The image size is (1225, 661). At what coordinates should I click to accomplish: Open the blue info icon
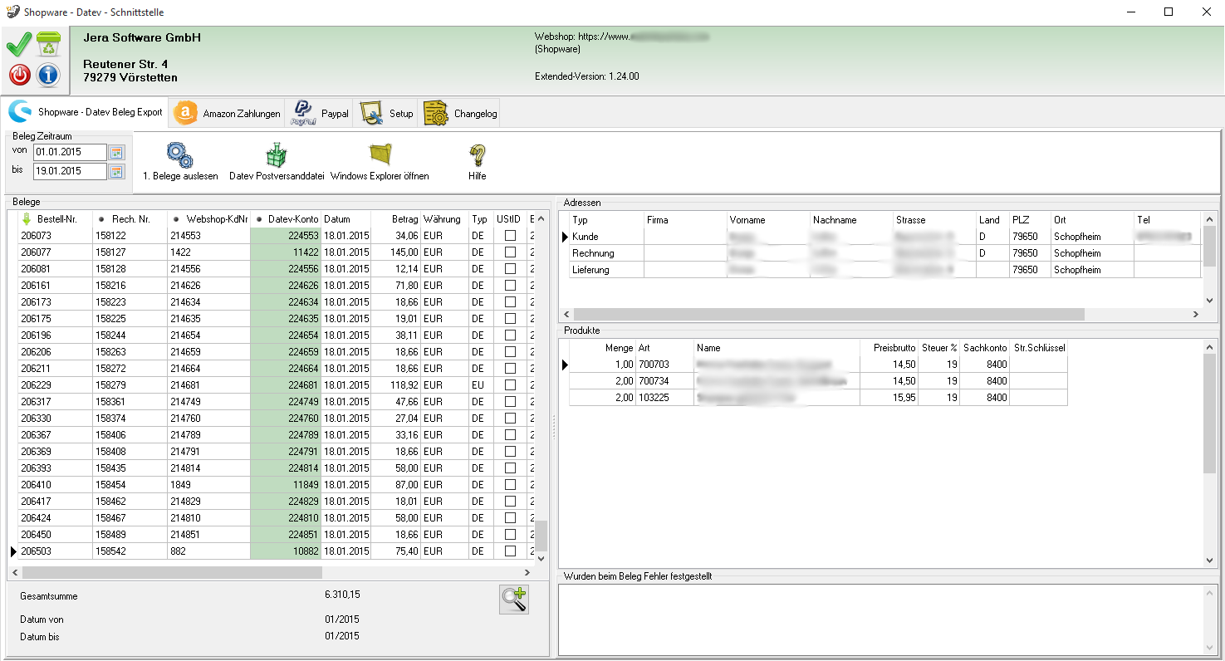(48, 76)
